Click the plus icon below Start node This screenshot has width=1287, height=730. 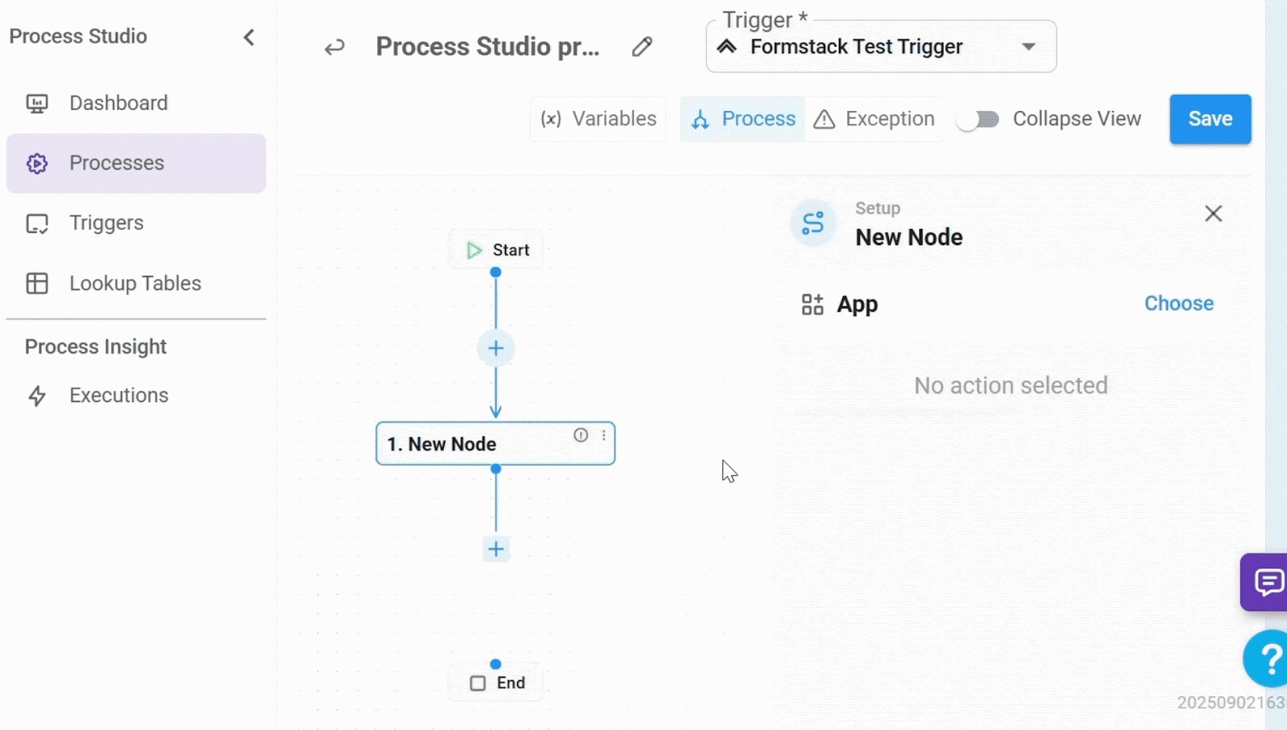(495, 348)
